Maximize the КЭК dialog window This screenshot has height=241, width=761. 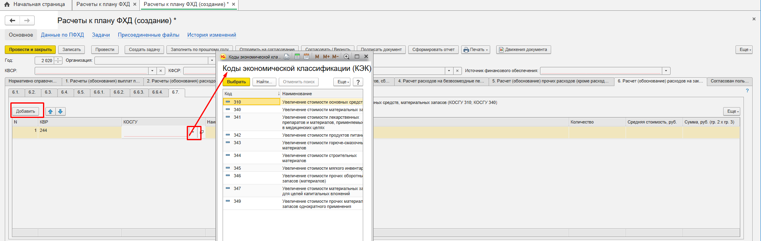[x=357, y=57]
